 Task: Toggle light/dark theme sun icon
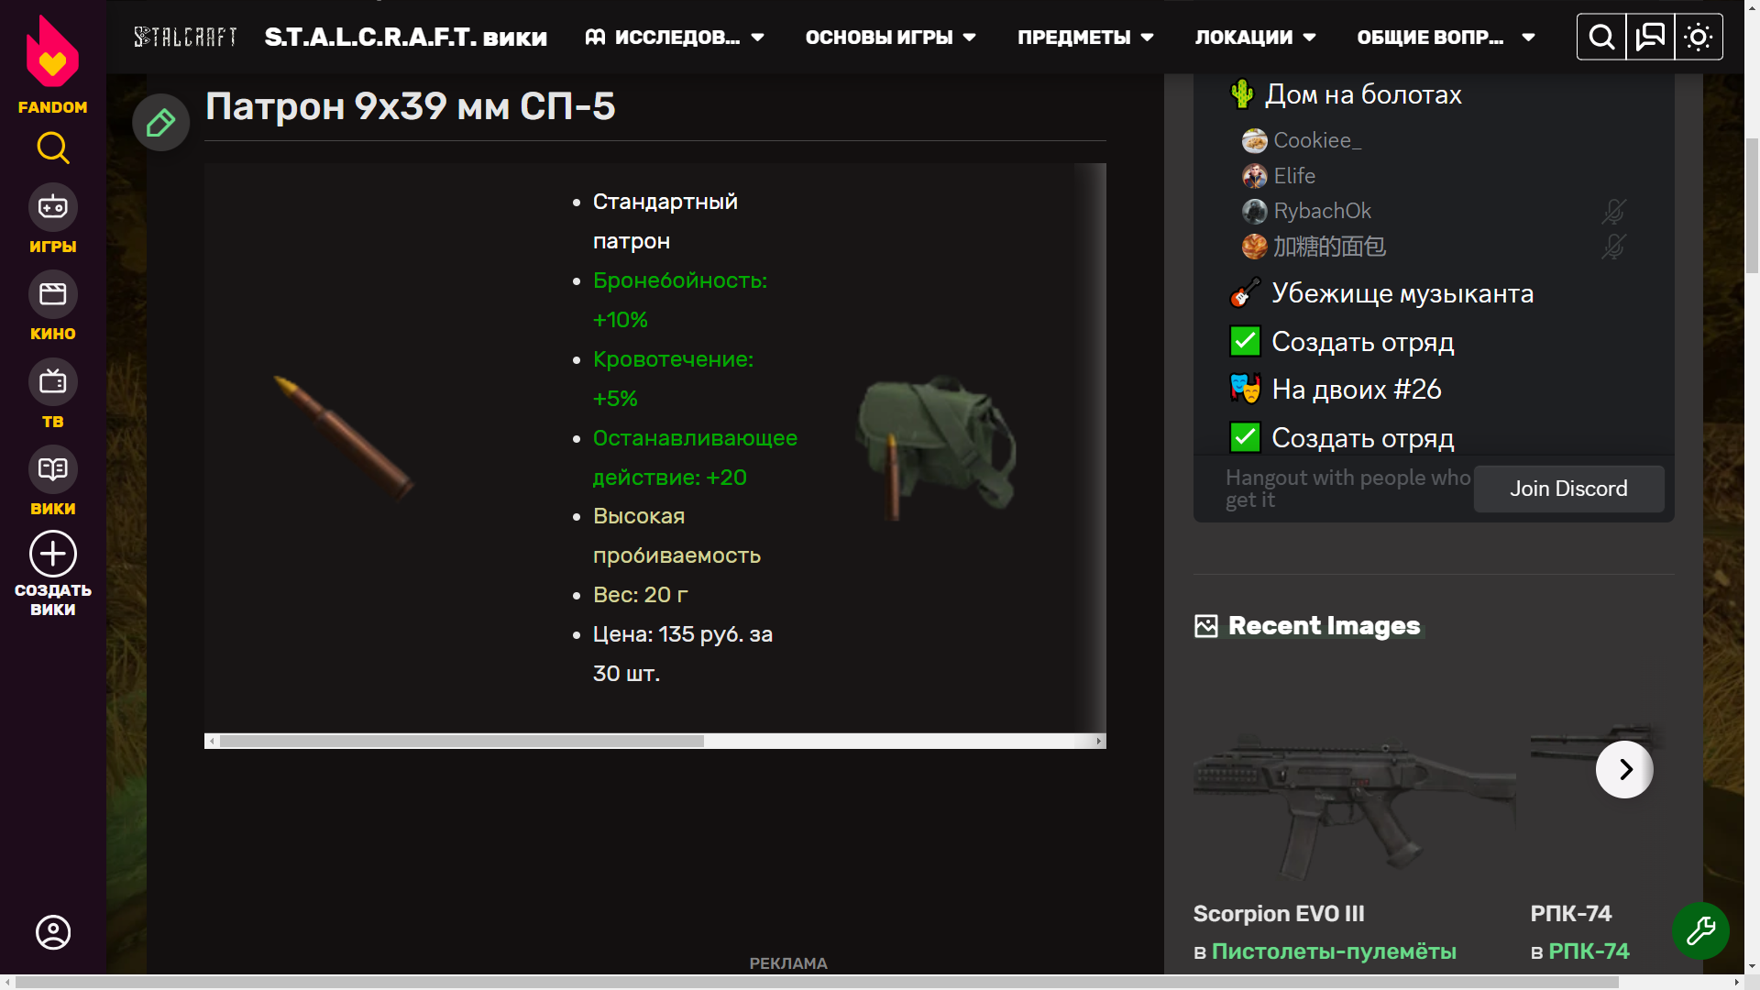(1699, 38)
